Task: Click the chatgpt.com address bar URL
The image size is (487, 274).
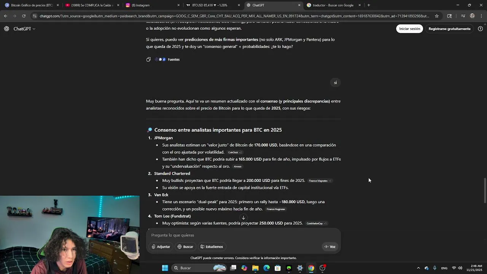Action: (x=234, y=16)
